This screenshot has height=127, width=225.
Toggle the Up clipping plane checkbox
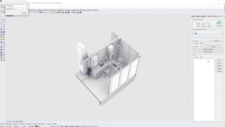point(208,24)
